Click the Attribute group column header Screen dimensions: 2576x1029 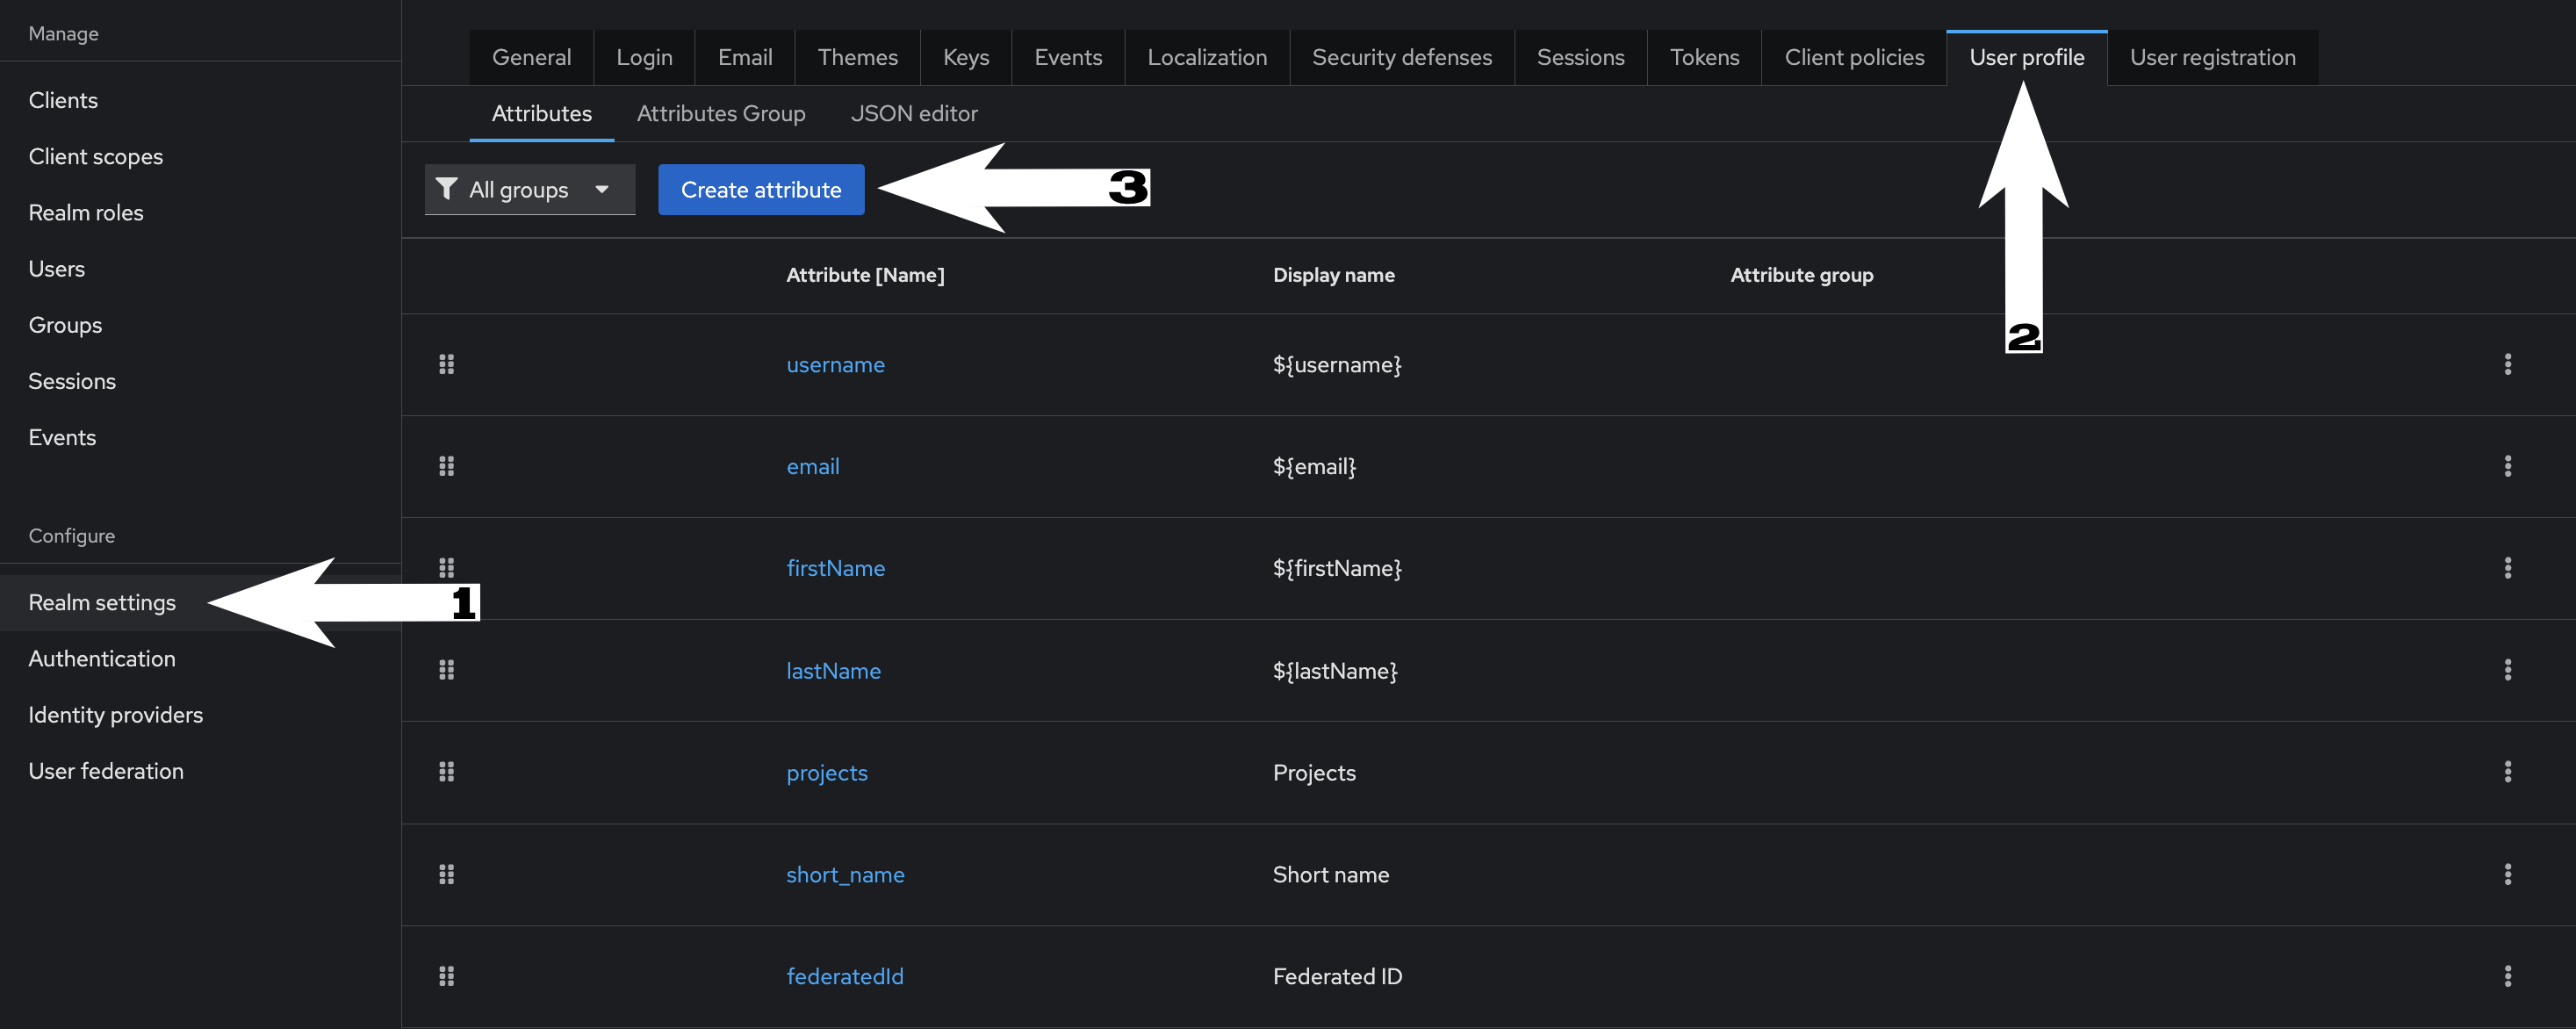1801,275
